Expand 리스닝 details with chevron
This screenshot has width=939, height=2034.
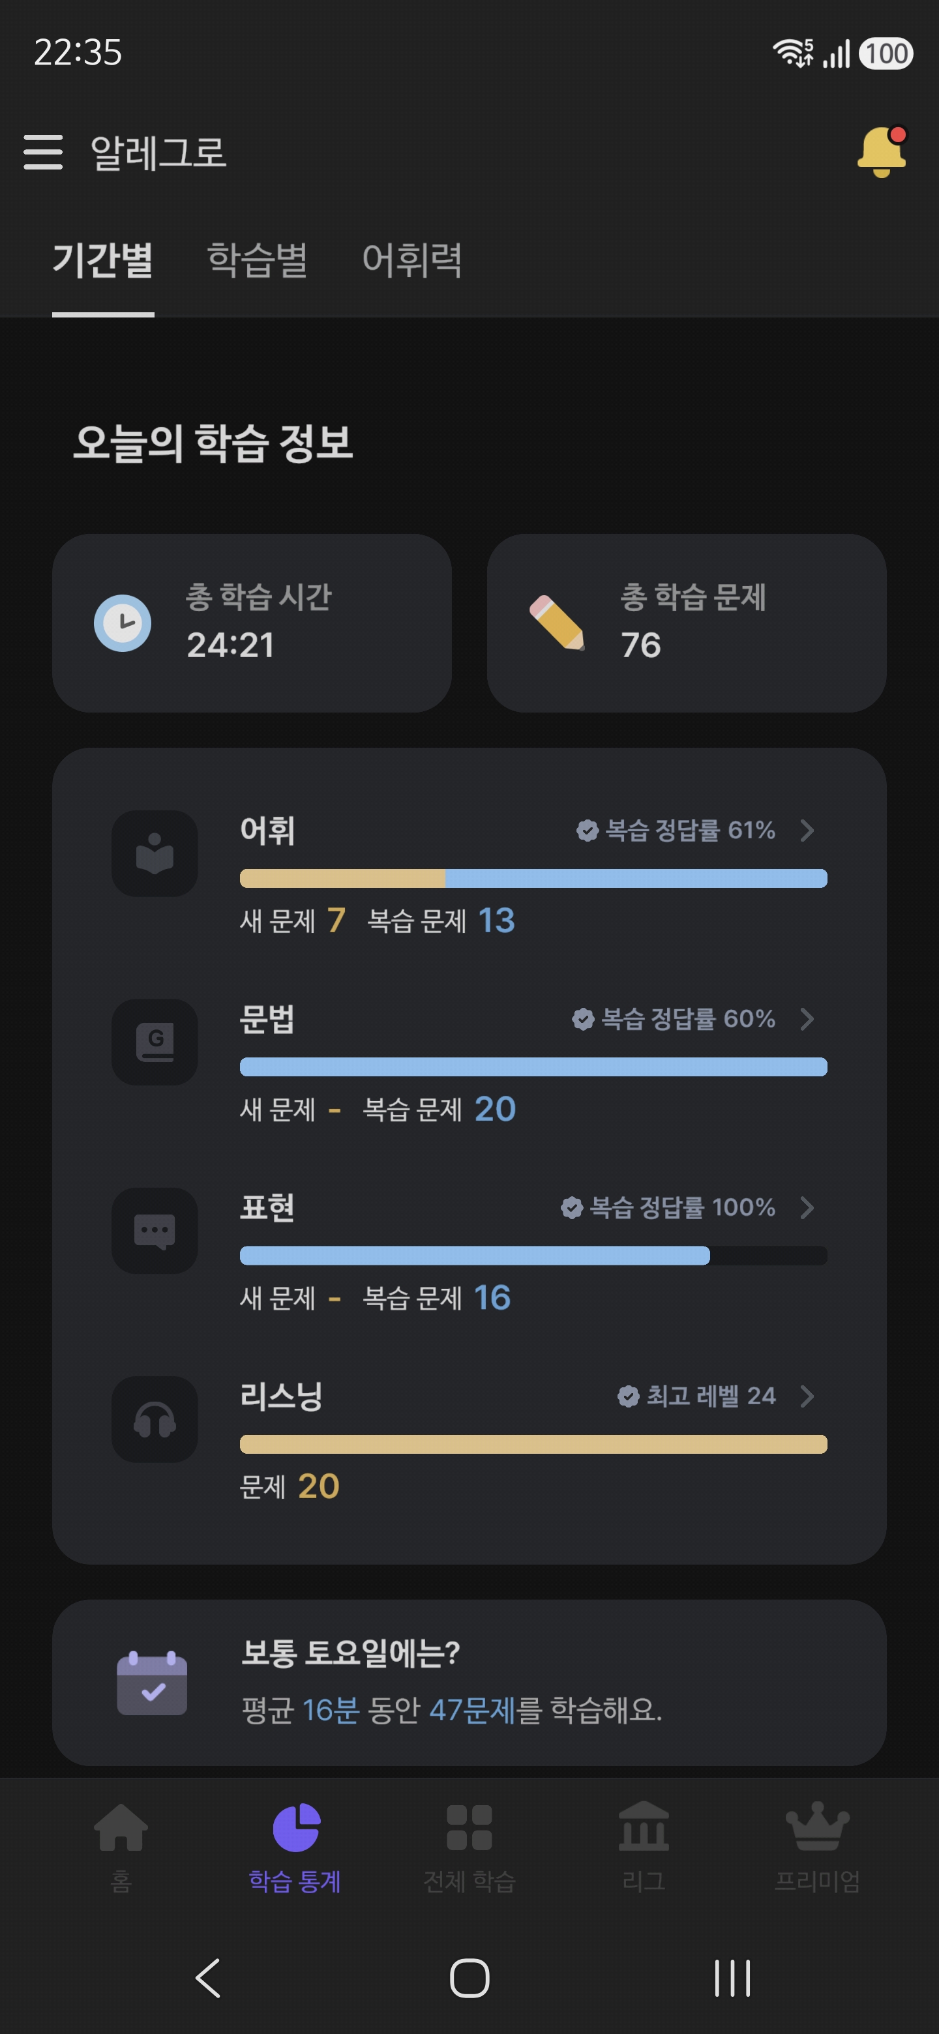click(x=807, y=1397)
